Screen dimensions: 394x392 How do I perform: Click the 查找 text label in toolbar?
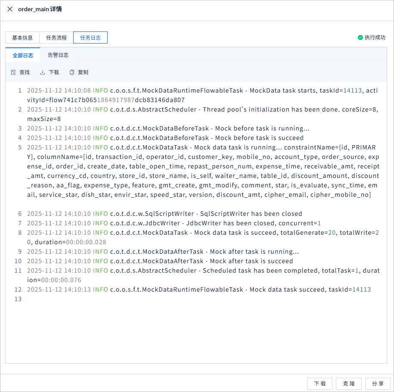(x=25, y=72)
